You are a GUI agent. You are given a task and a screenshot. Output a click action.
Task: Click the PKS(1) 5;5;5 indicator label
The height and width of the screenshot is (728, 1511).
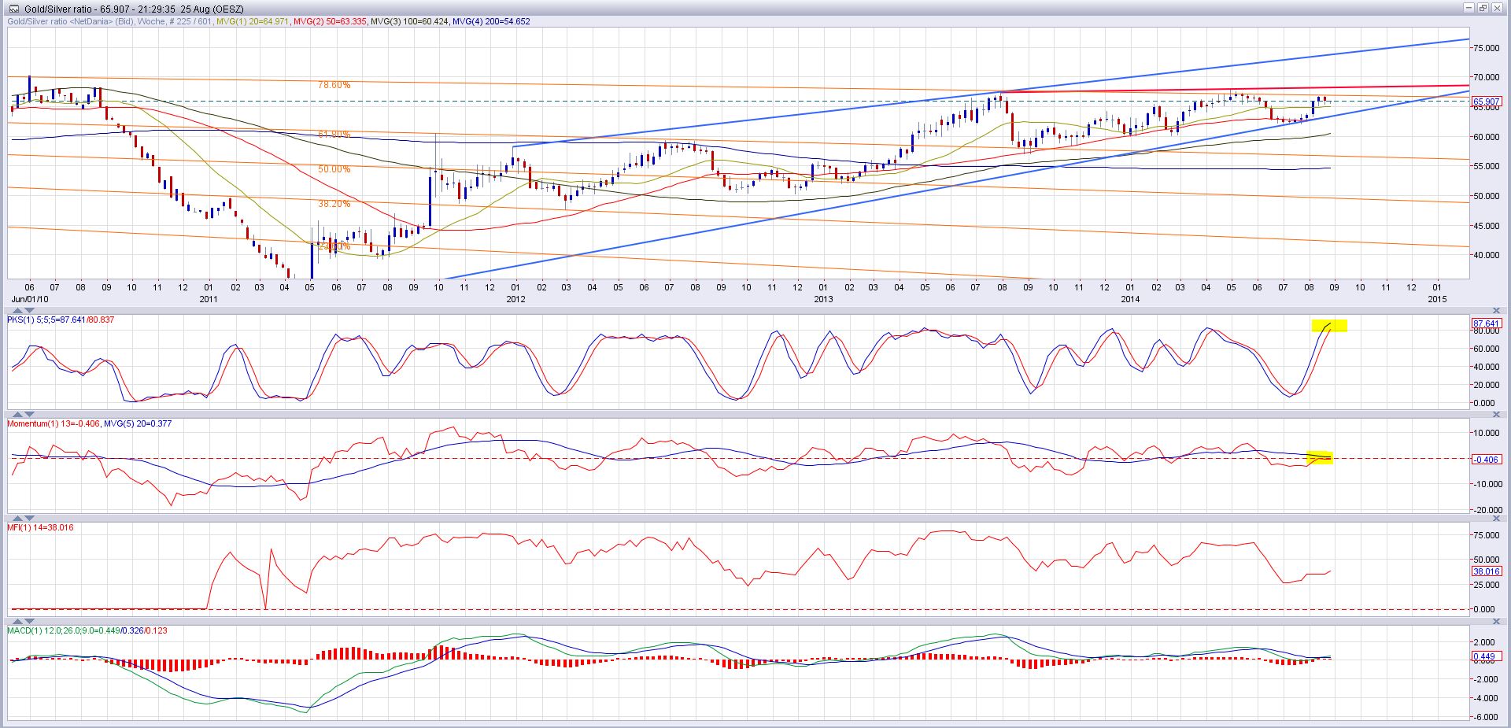click(x=61, y=320)
